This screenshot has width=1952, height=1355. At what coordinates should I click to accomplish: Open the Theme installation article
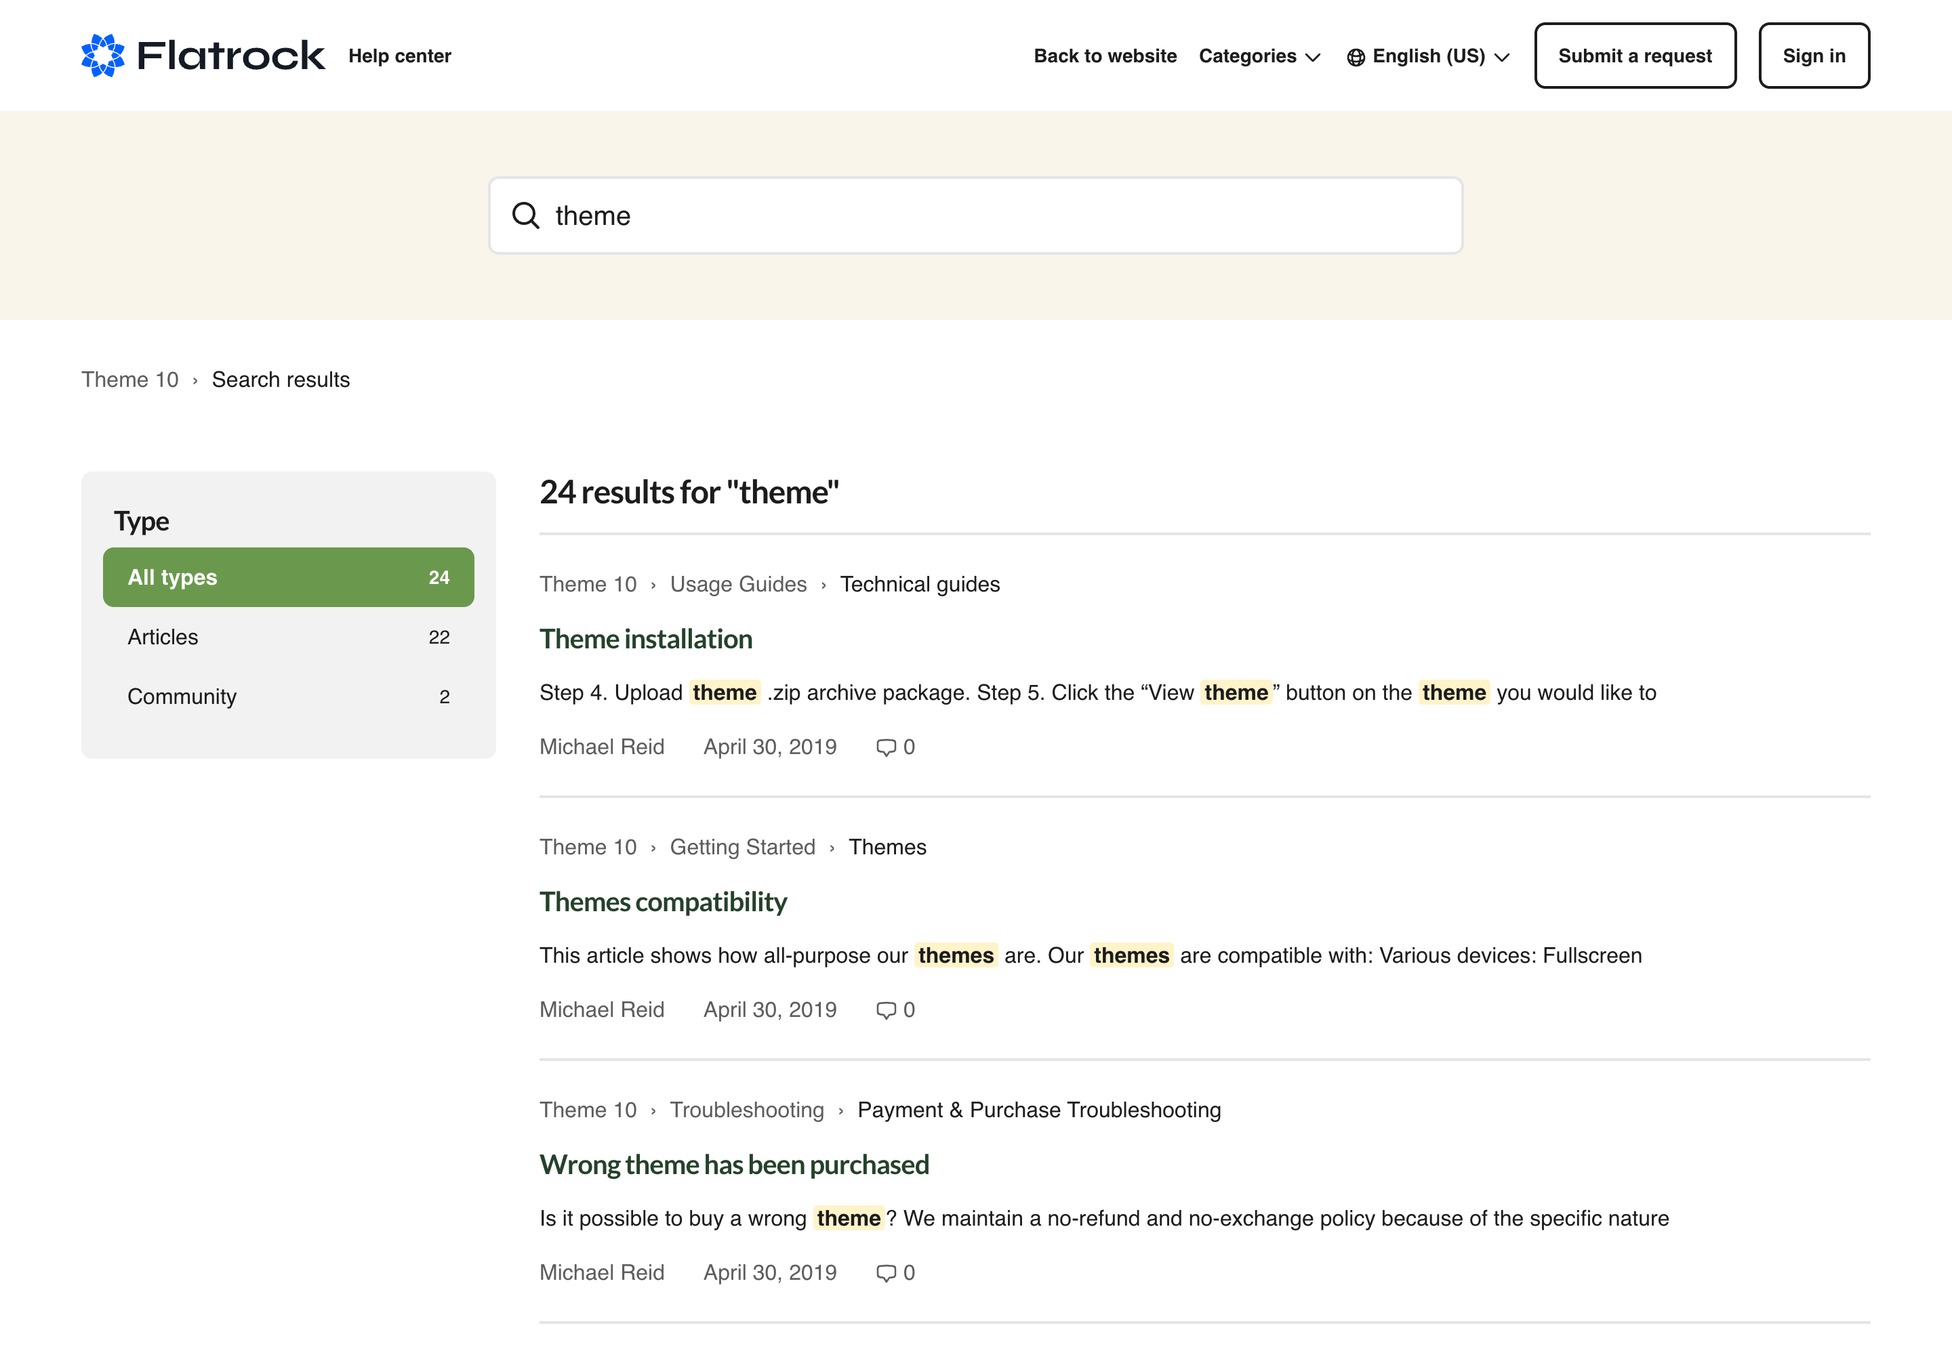645,640
